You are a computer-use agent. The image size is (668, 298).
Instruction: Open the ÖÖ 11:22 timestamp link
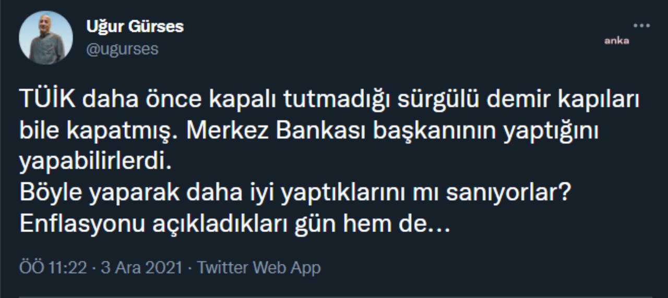tap(52, 268)
